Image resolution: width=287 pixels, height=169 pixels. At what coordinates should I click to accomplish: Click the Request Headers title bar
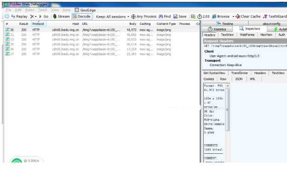pyautogui.click(x=245, y=41)
